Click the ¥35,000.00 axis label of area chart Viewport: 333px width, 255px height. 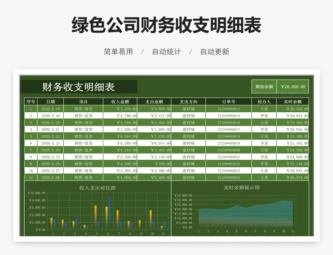[x=183, y=196]
